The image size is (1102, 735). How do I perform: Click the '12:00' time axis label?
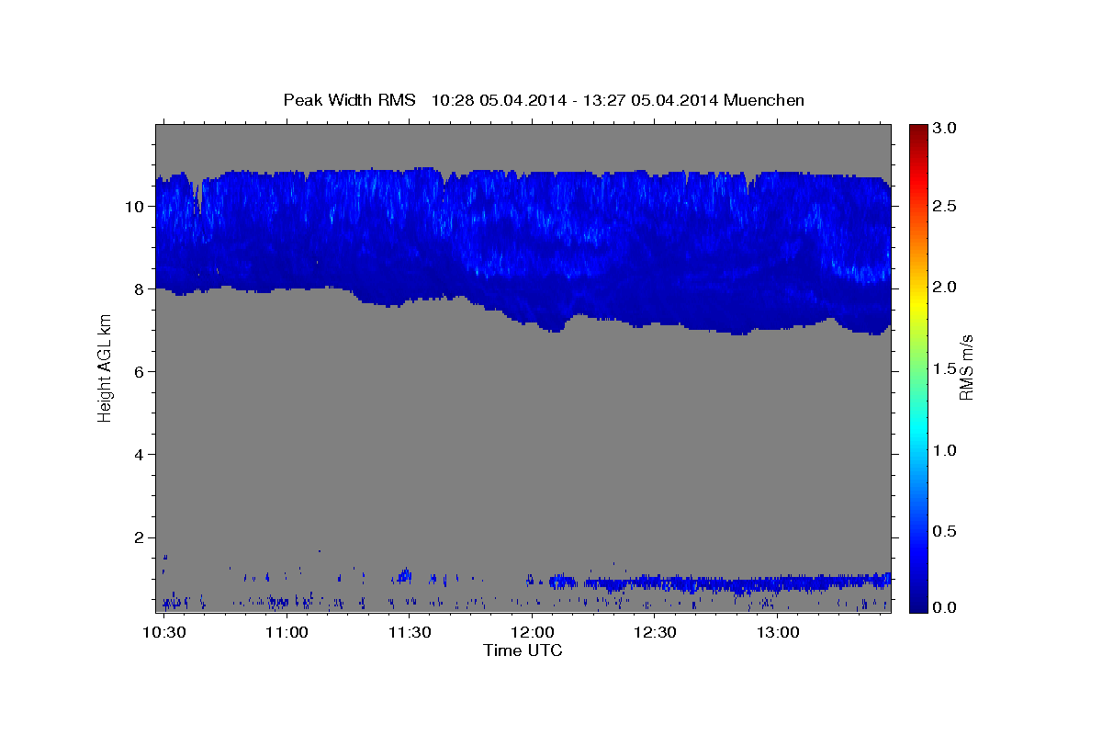(532, 633)
